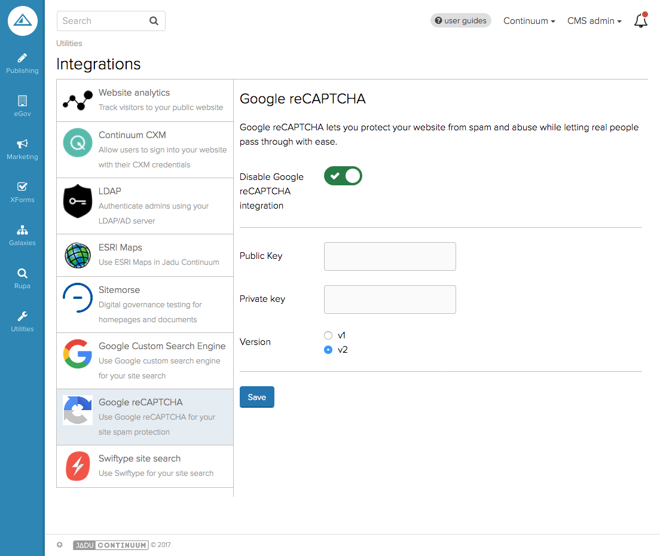660x556 pixels.
Task: Open the Marketing megaphone icon
Action: [22, 144]
